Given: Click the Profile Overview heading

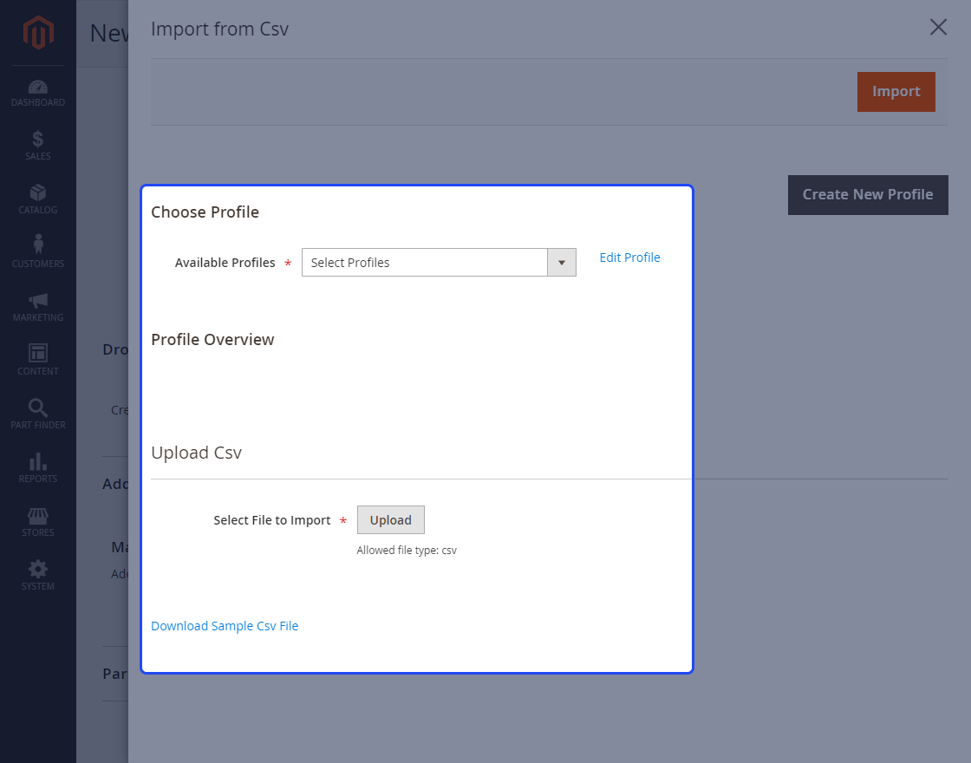Looking at the screenshot, I should pyautogui.click(x=212, y=340).
